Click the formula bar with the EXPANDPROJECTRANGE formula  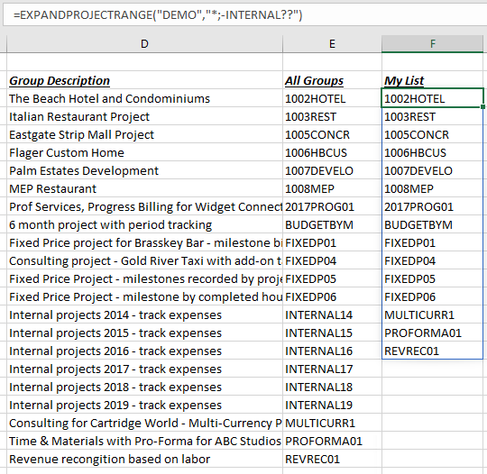tap(244, 15)
